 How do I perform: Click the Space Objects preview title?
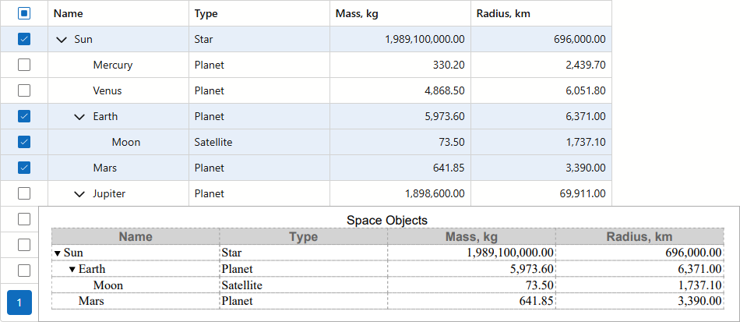coord(387,221)
